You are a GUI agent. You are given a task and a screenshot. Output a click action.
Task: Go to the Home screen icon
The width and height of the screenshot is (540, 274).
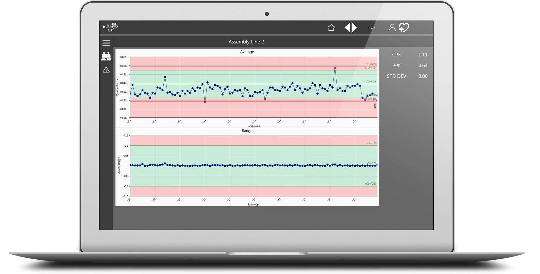click(x=331, y=28)
